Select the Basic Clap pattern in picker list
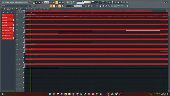Viewport: 170px width, 96px height. coord(7,35)
